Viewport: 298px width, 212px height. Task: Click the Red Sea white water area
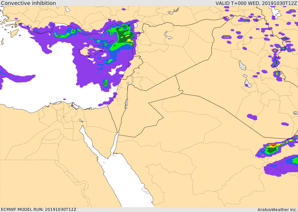click(x=129, y=182)
